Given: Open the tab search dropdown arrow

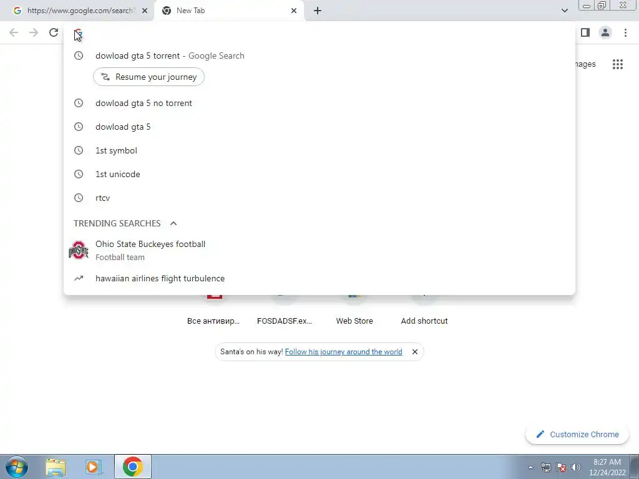Looking at the screenshot, I should coord(564,11).
